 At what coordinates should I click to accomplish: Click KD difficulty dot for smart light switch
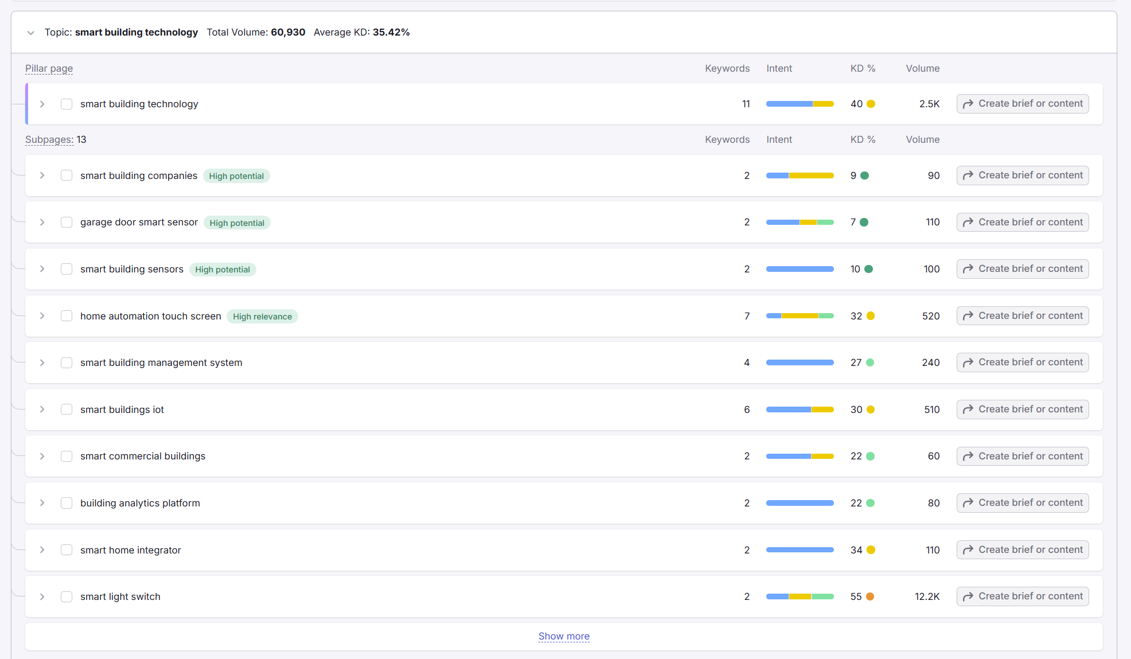tap(870, 596)
